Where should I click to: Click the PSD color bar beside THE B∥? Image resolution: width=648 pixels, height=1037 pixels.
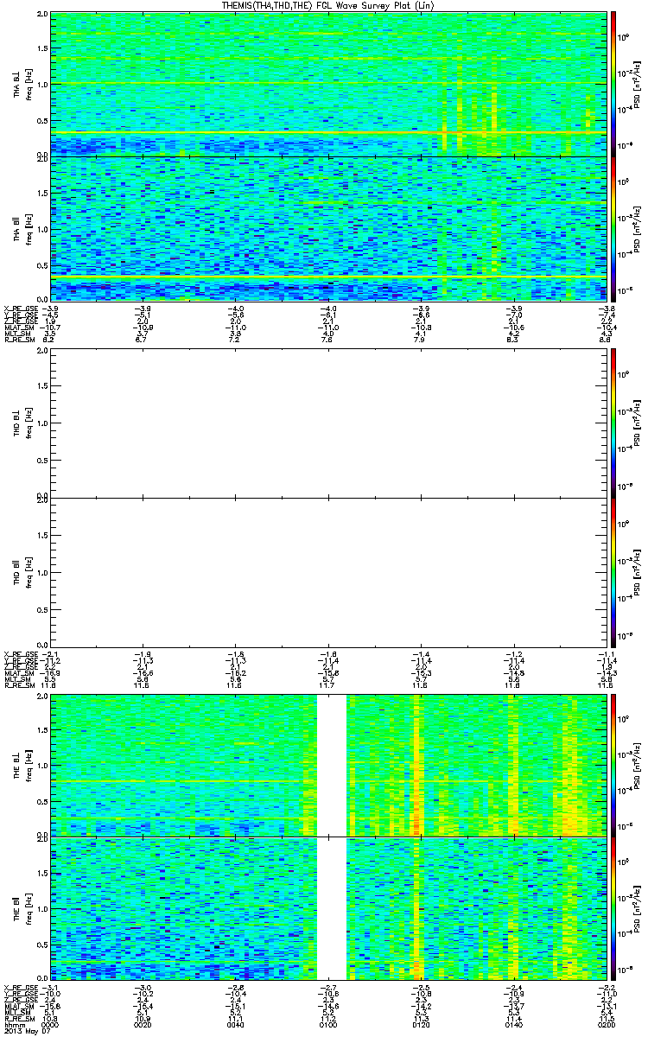point(614,907)
